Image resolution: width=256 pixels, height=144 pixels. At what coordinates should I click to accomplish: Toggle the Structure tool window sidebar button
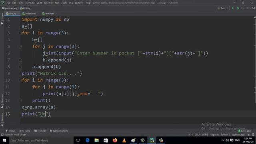point(2,101)
